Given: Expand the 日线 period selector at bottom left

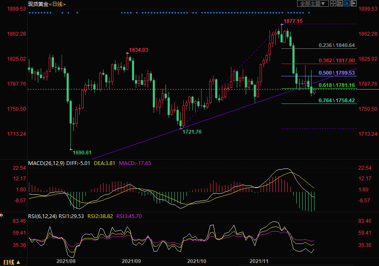Looking at the screenshot, I should pyautogui.click(x=11, y=262).
